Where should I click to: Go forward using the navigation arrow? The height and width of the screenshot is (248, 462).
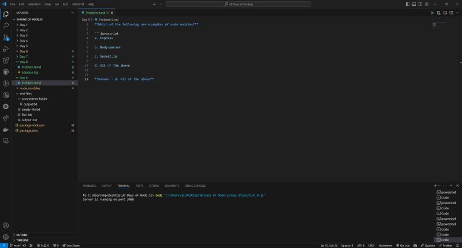tap(161, 4)
